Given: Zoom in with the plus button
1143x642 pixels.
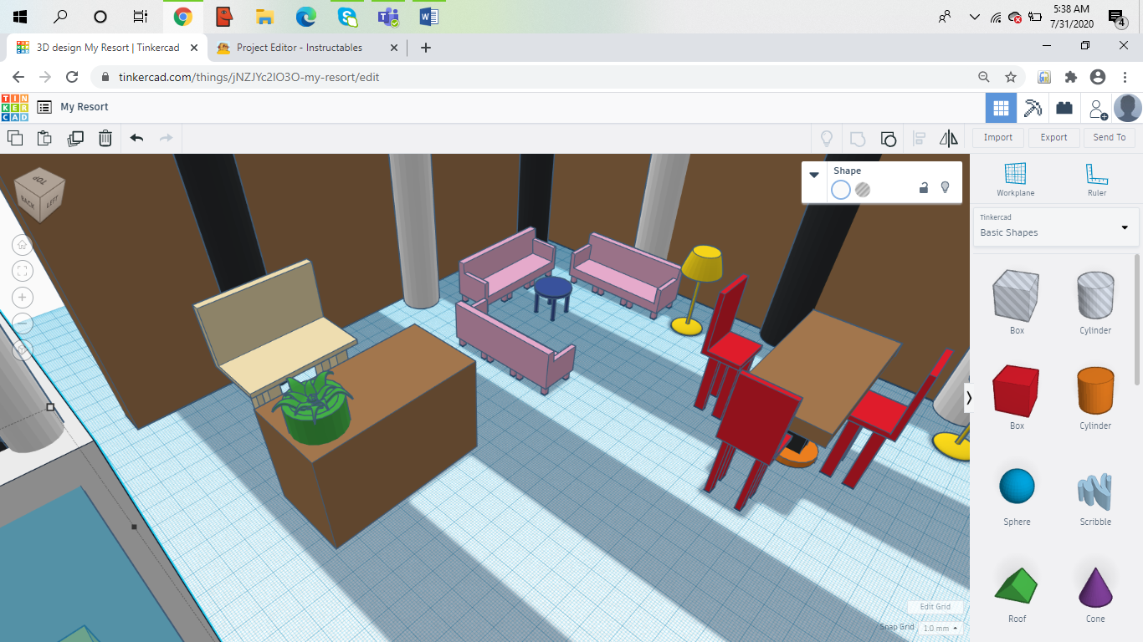Looking at the screenshot, I should coord(23,298).
